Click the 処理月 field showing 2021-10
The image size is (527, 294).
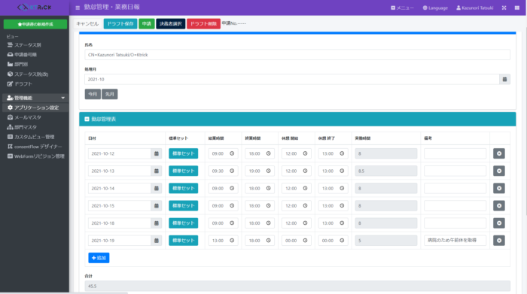coord(292,79)
